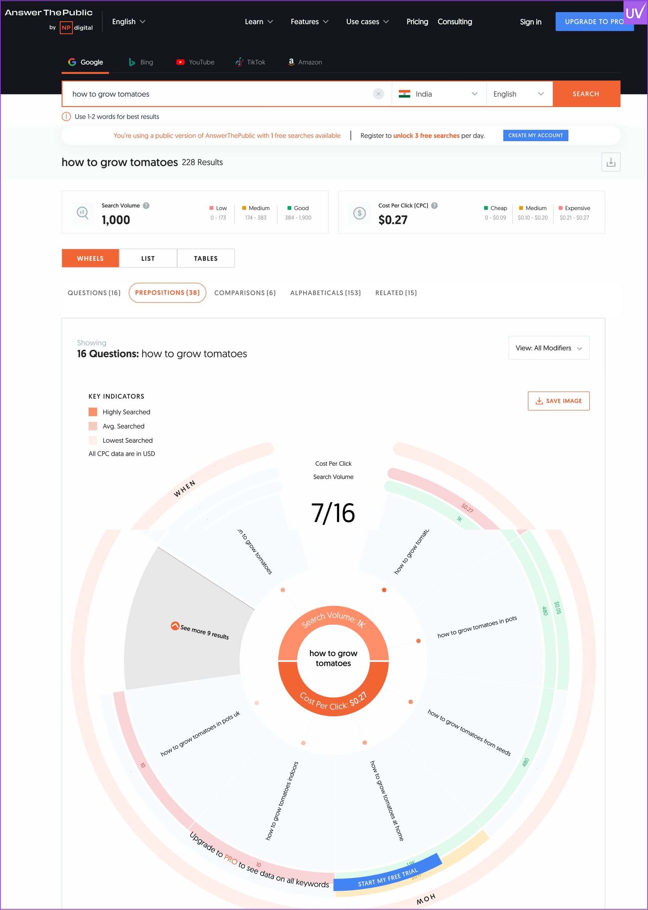This screenshot has height=910, width=648.
Task: Click the Bing logo icon
Action: 132,62
